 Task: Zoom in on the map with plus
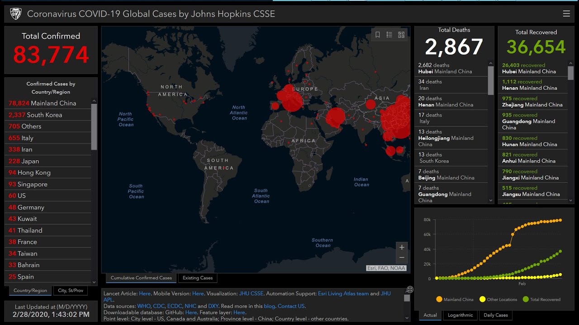coord(402,247)
